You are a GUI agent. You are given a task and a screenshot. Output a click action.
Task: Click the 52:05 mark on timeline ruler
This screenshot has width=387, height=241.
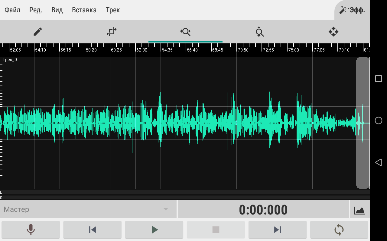click(x=15, y=50)
